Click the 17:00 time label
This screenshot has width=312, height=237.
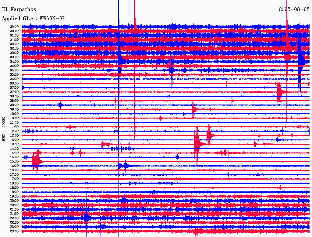pos(14,174)
